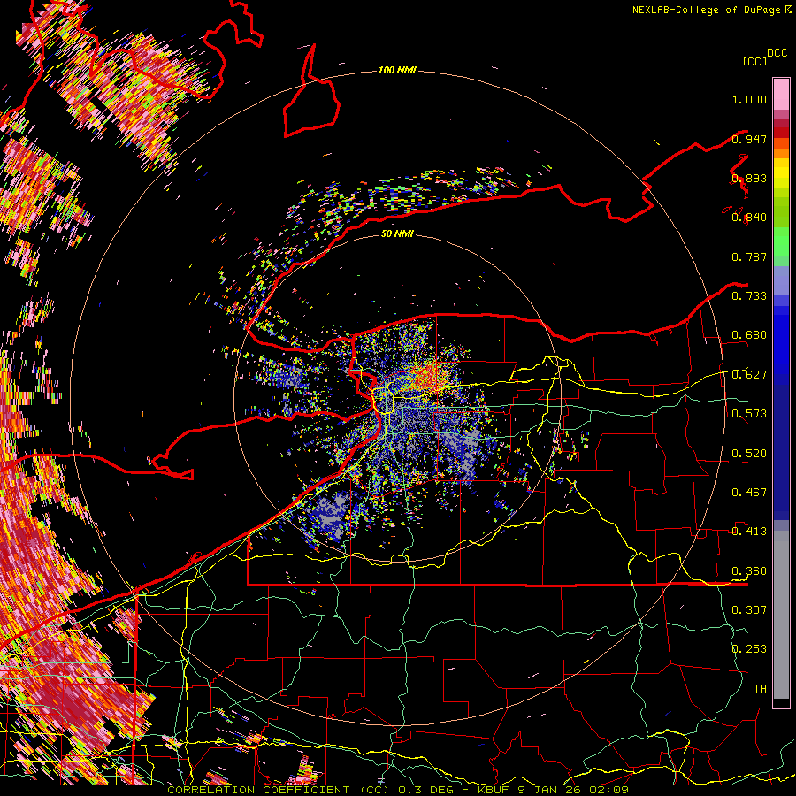
Task: Click the 0.467 color scale value
Action: click(749, 493)
